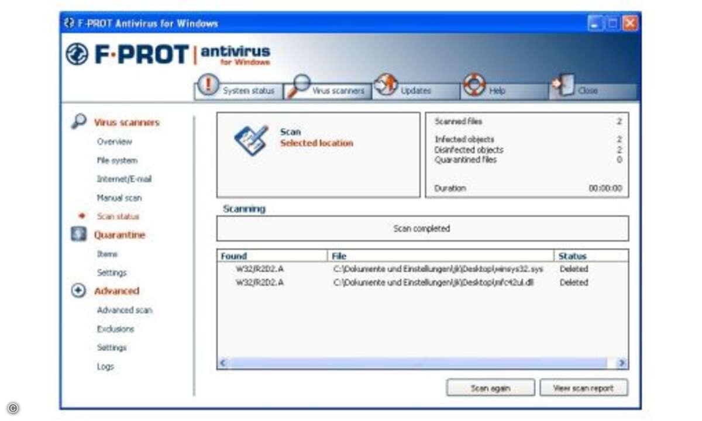Click the Scan again button
Image resolution: width=702 pixels, height=421 pixels.
click(490, 388)
